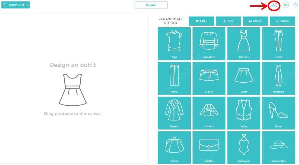Pick the Skirts category tile

[244, 78]
